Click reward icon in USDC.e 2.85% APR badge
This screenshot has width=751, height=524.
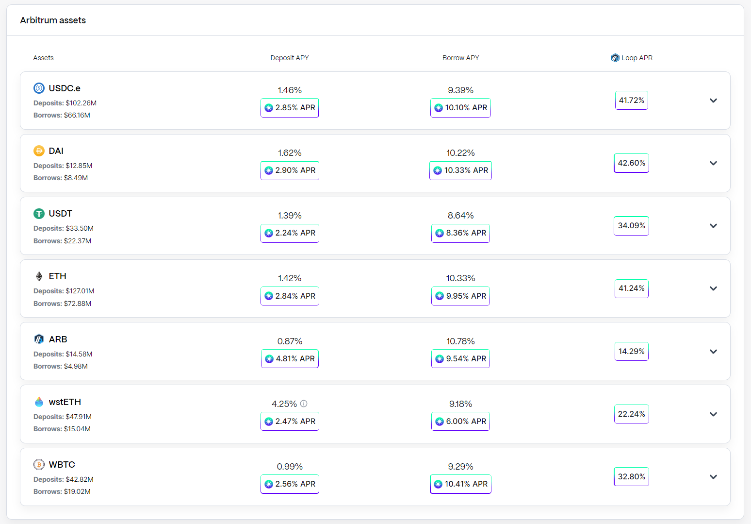269,108
